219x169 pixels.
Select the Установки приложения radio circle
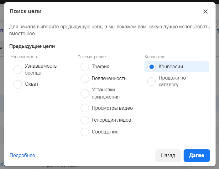[x=85, y=93]
